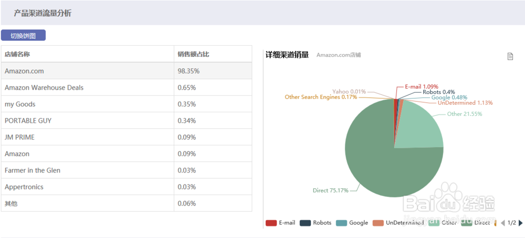525x238 pixels.
Task: Click the Amazon.com店铺 subtitle
Action: 339,55
